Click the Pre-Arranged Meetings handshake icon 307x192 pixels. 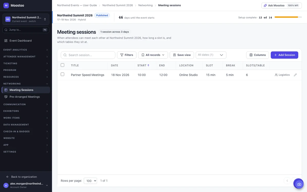tap(6, 97)
